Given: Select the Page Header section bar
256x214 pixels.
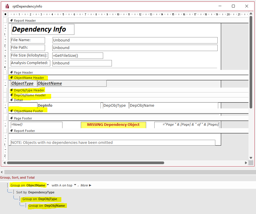Looking at the screenshot, I should click(x=128, y=72).
